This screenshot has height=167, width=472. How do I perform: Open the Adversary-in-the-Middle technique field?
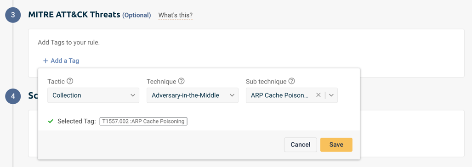click(x=193, y=95)
